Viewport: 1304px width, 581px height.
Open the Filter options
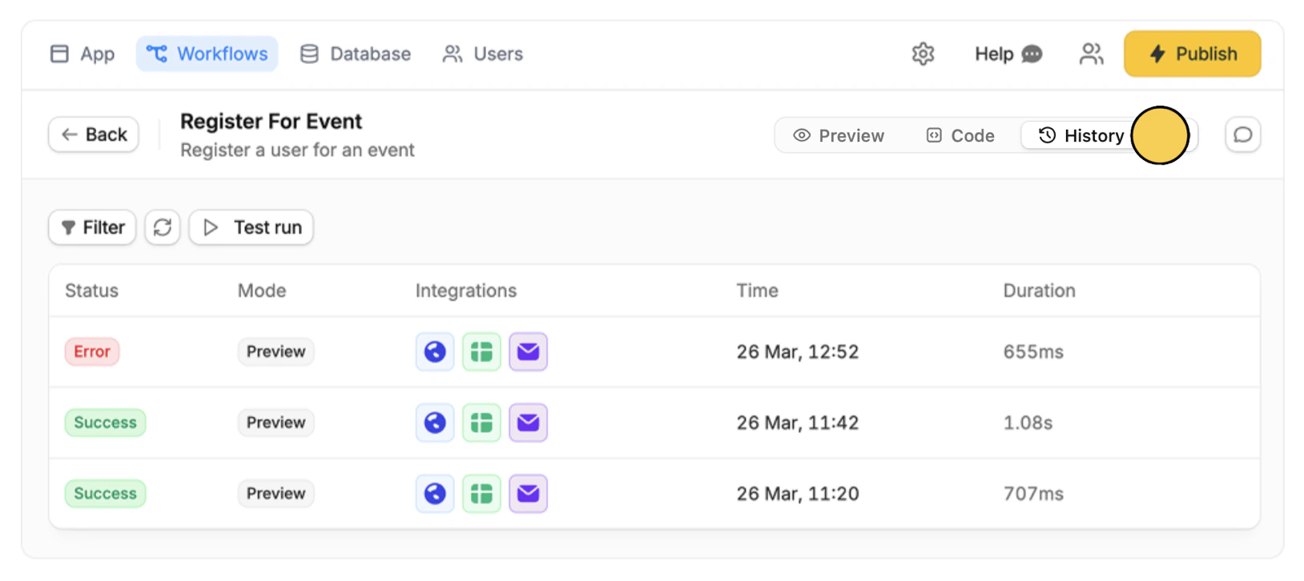point(93,227)
